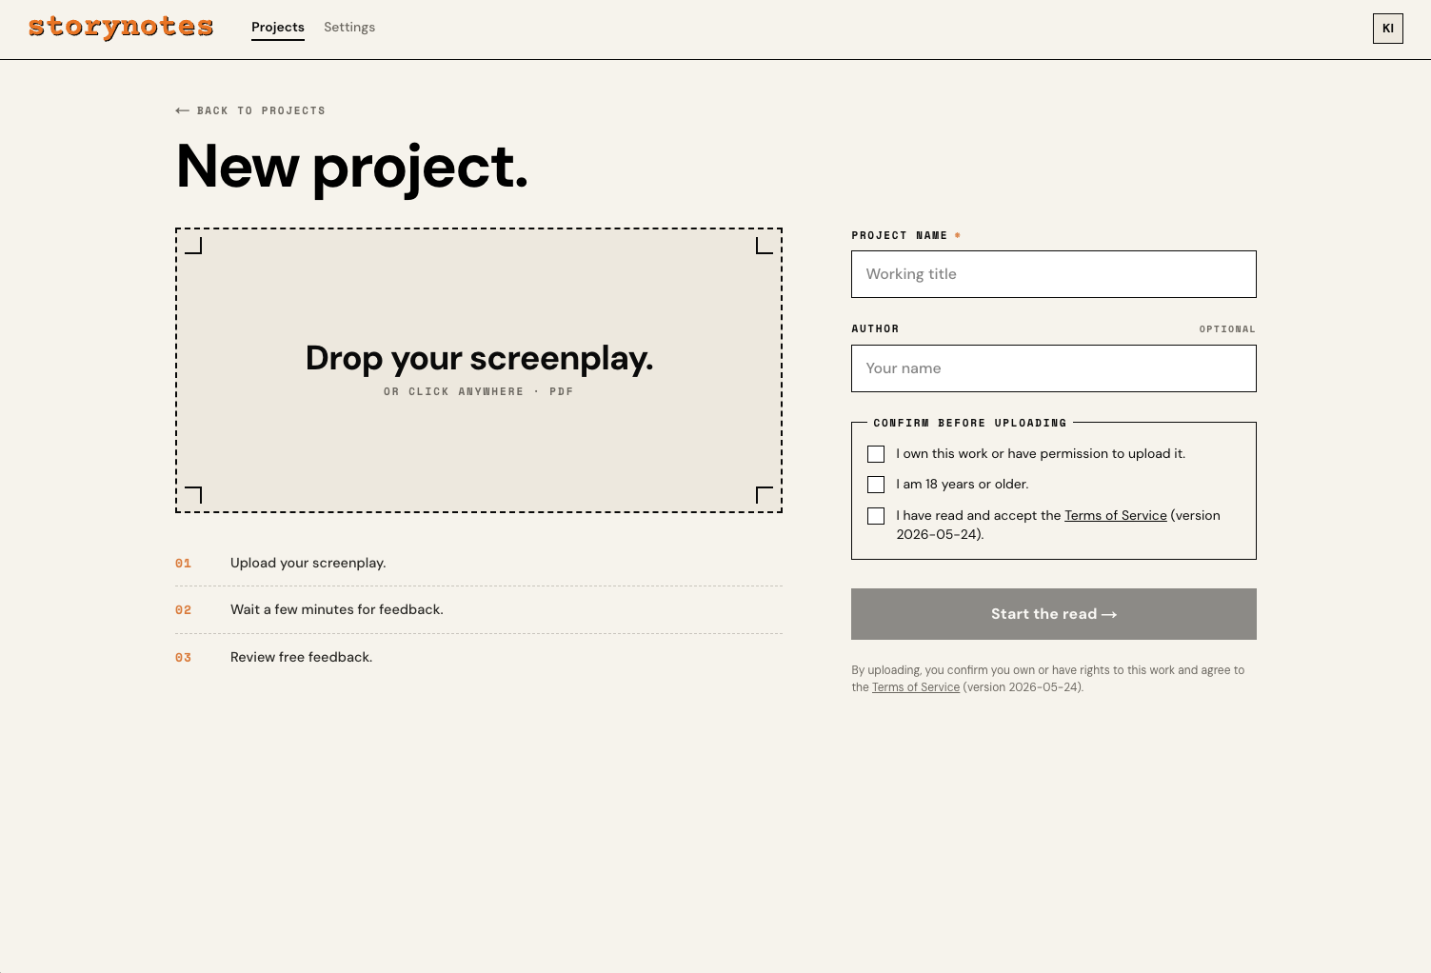The width and height of the screenshot is (1431, 973).
Task: Click step 02 Wait a few minutes
Action: (x=479, y=609)
